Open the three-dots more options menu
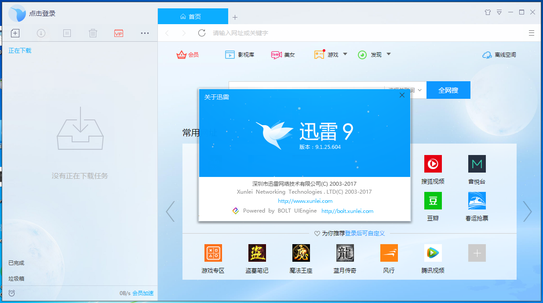543x303 pixels. 145,33
